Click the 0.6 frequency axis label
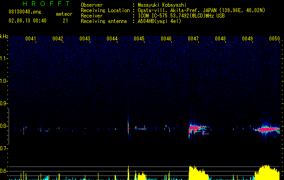 [x=4, y=171]
